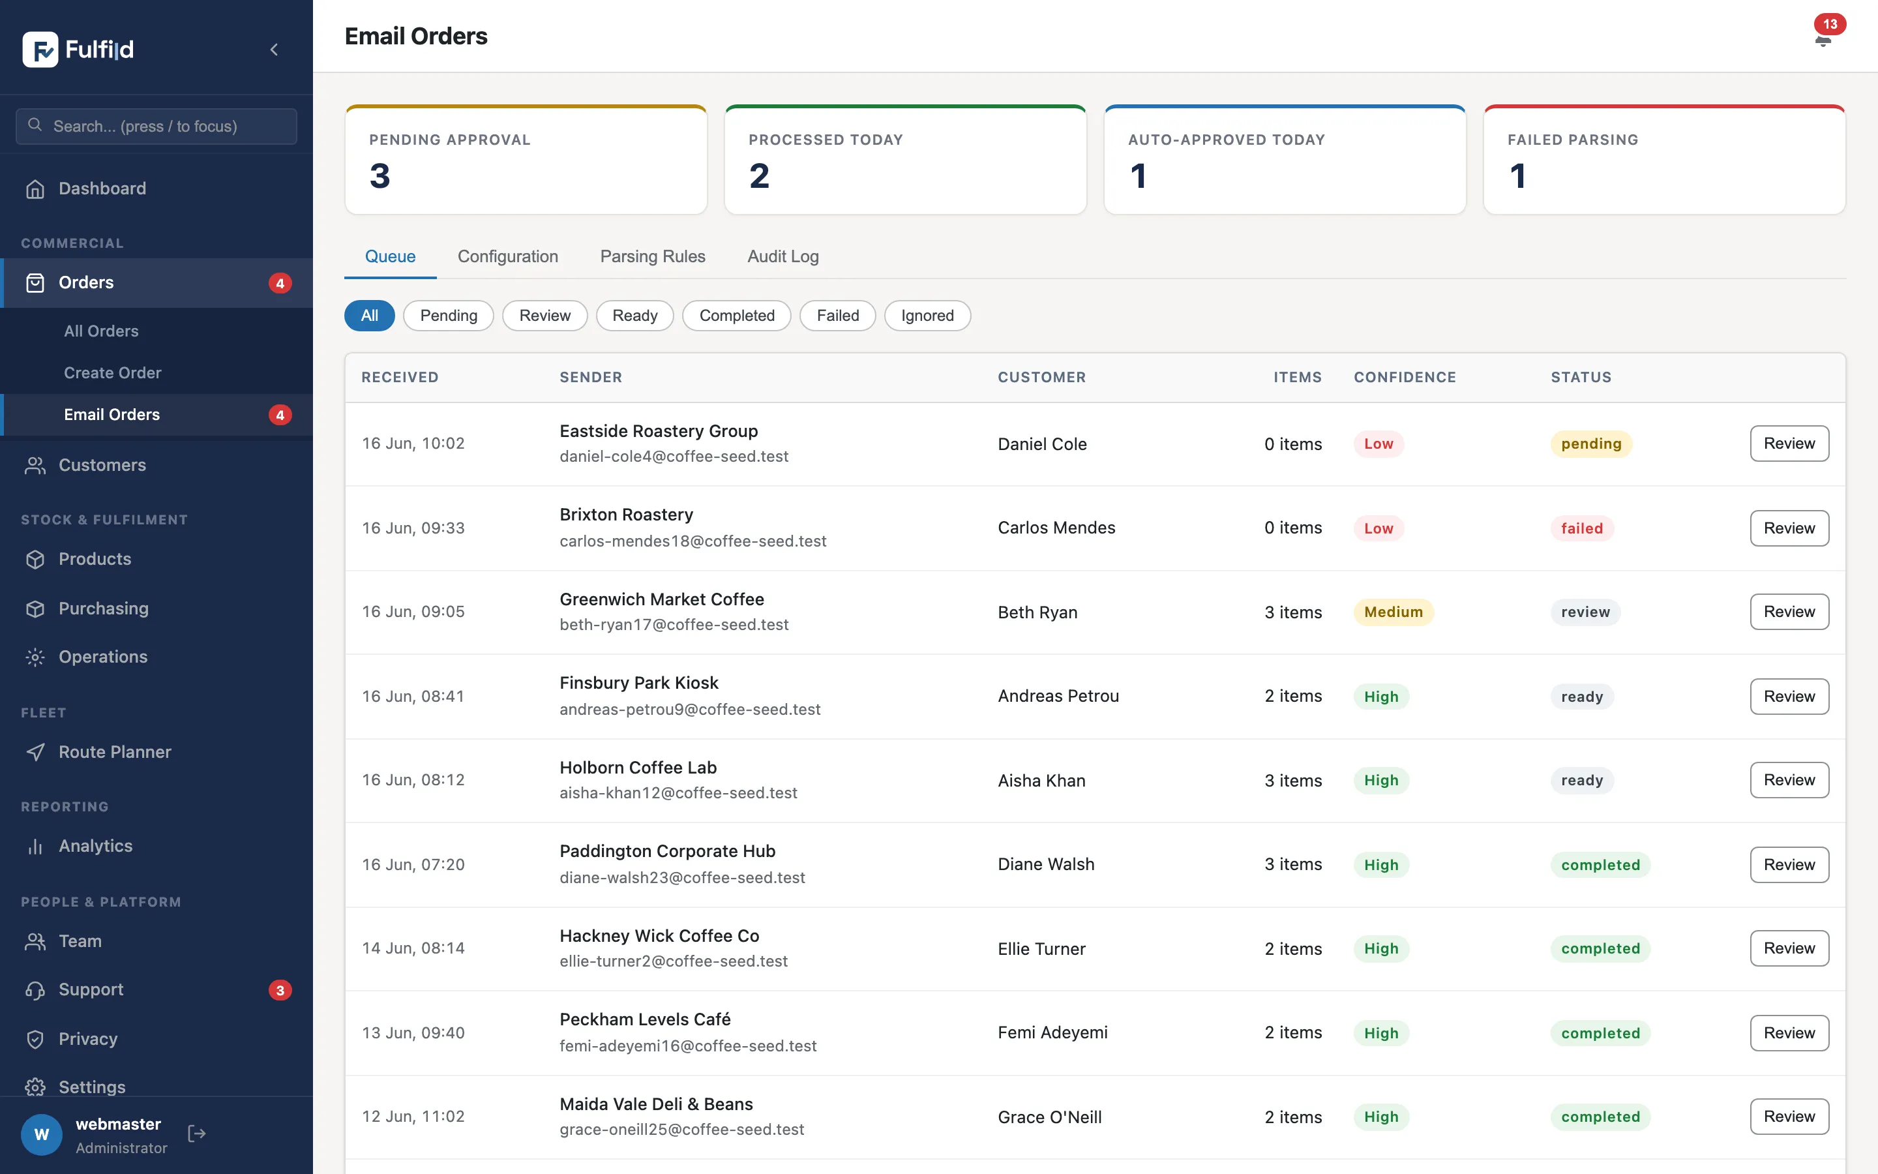Click the Products box icon
Viewport: 1878px width, 1174px height.
click(x=35, y=559)
